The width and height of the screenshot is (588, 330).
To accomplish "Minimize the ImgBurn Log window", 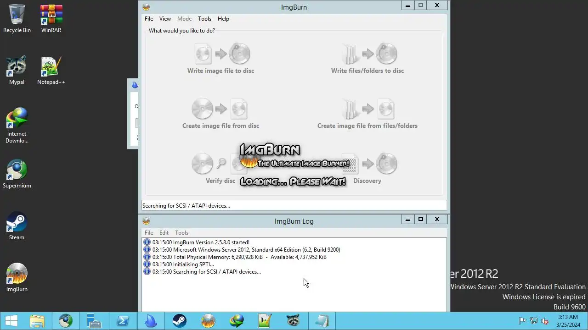I will 407,220.
